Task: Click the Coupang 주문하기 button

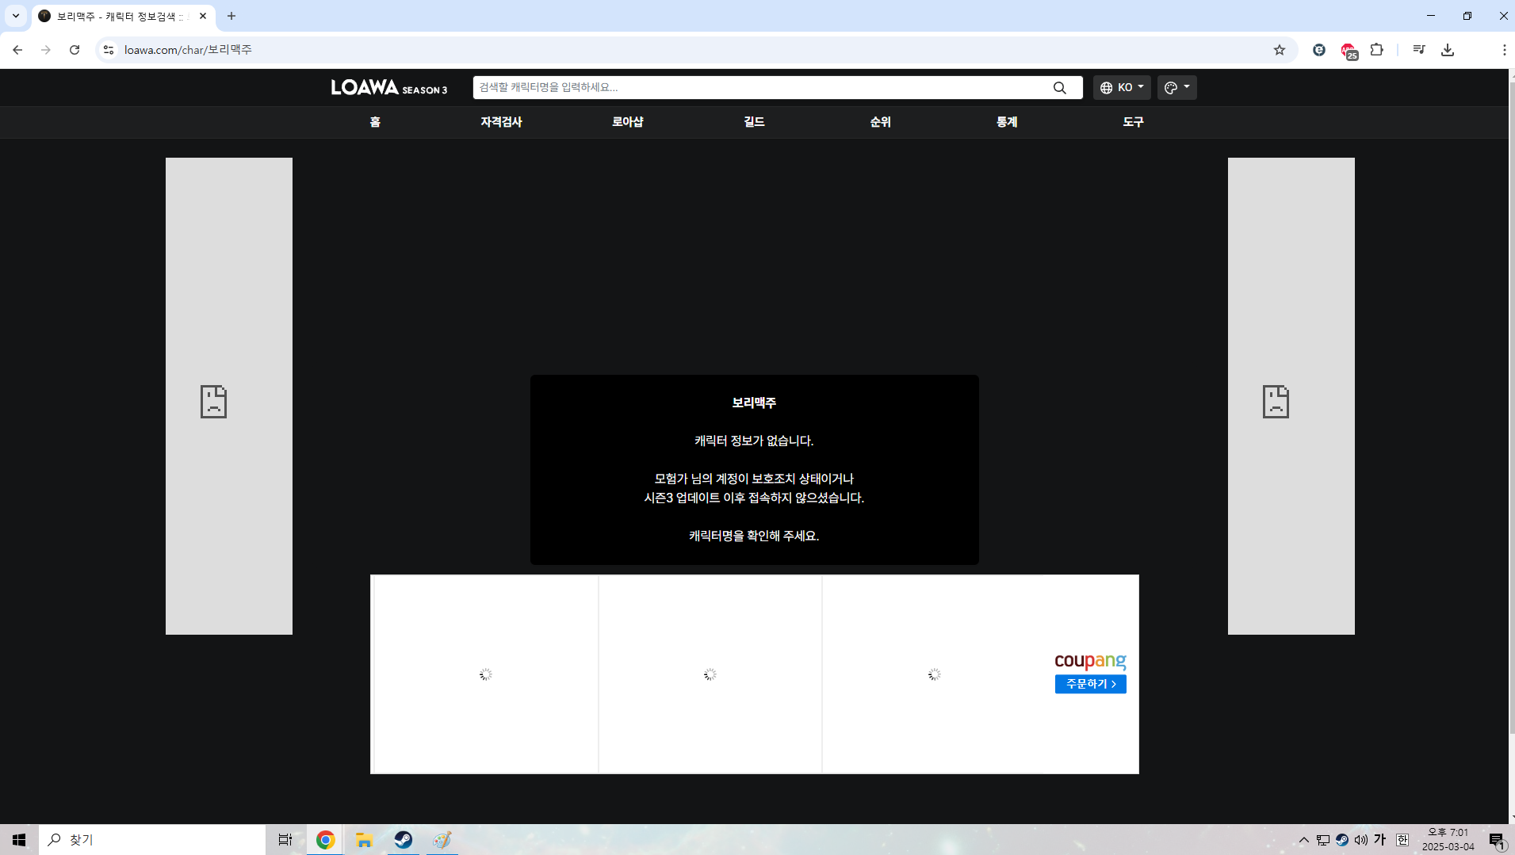Action: pos(1090,684)
